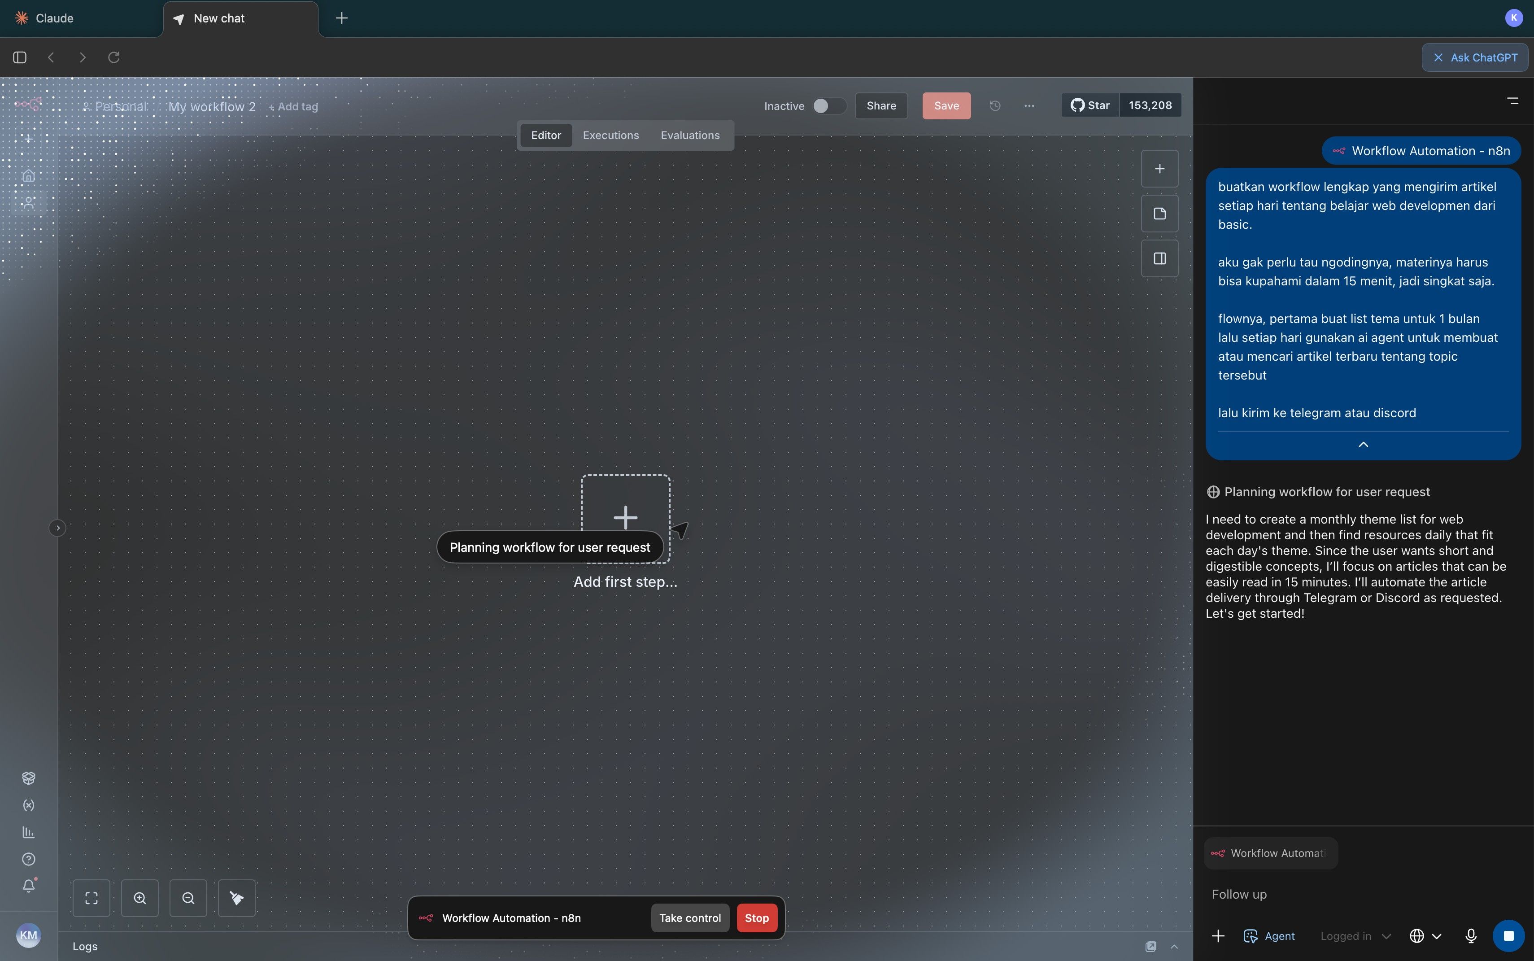Expand the n8n left sidebar chevron

[x=57, y=528]
